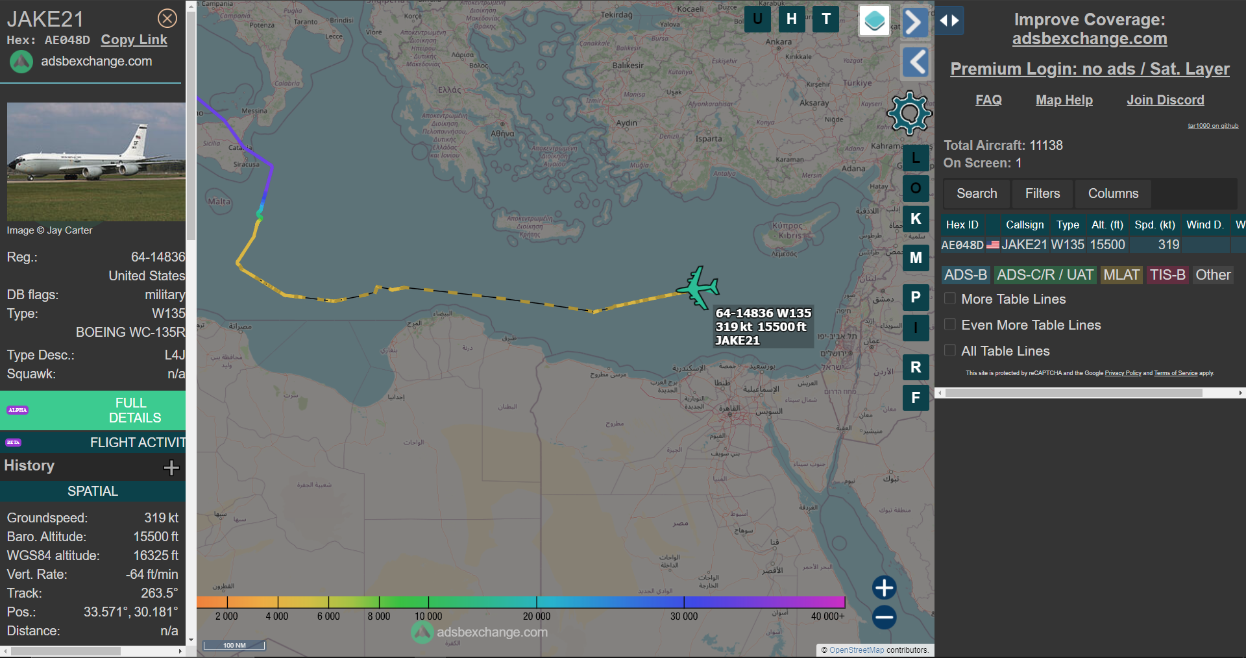1246x658 pixels.
Task: Open the Search tab
Action: (977, 193)
